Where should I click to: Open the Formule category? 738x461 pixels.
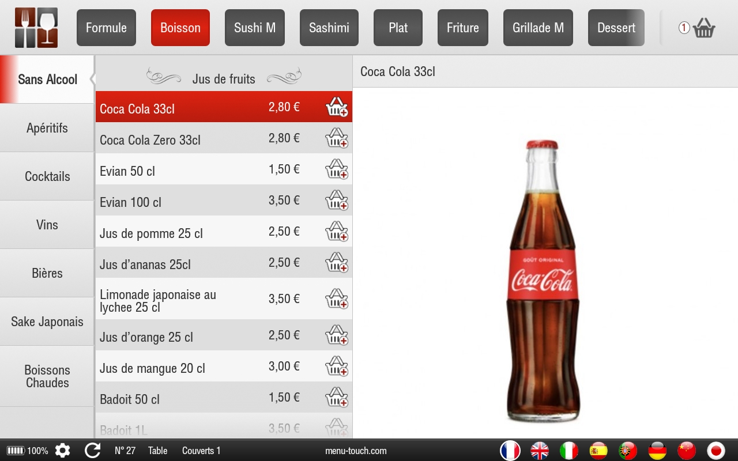point(106,28)
